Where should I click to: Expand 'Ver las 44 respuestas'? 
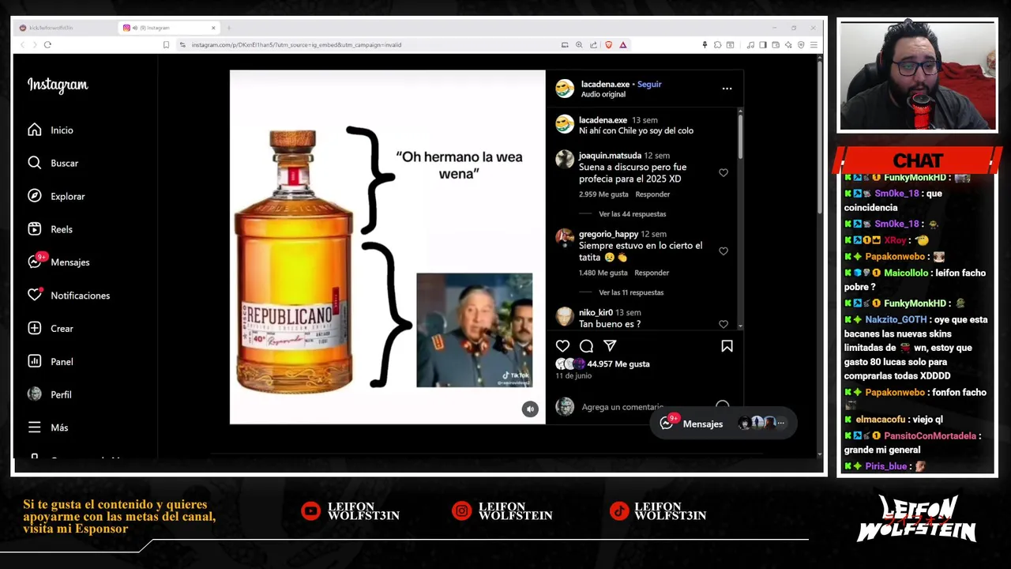coord(632,214)
